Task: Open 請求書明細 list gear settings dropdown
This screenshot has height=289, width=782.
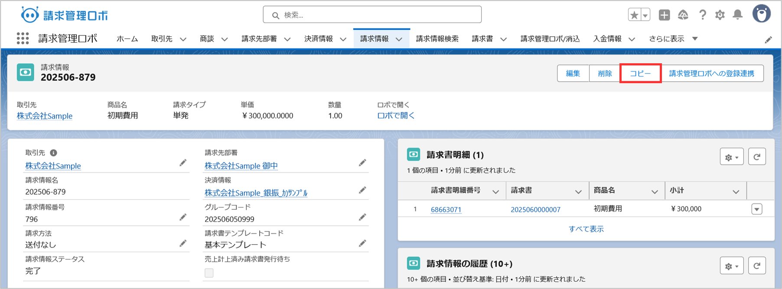Action: click(x=731, y=157)
